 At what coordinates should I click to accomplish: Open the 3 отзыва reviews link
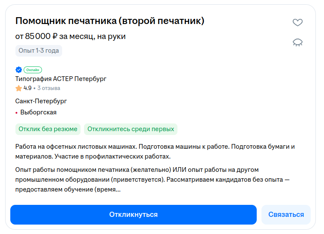point(48,88)
